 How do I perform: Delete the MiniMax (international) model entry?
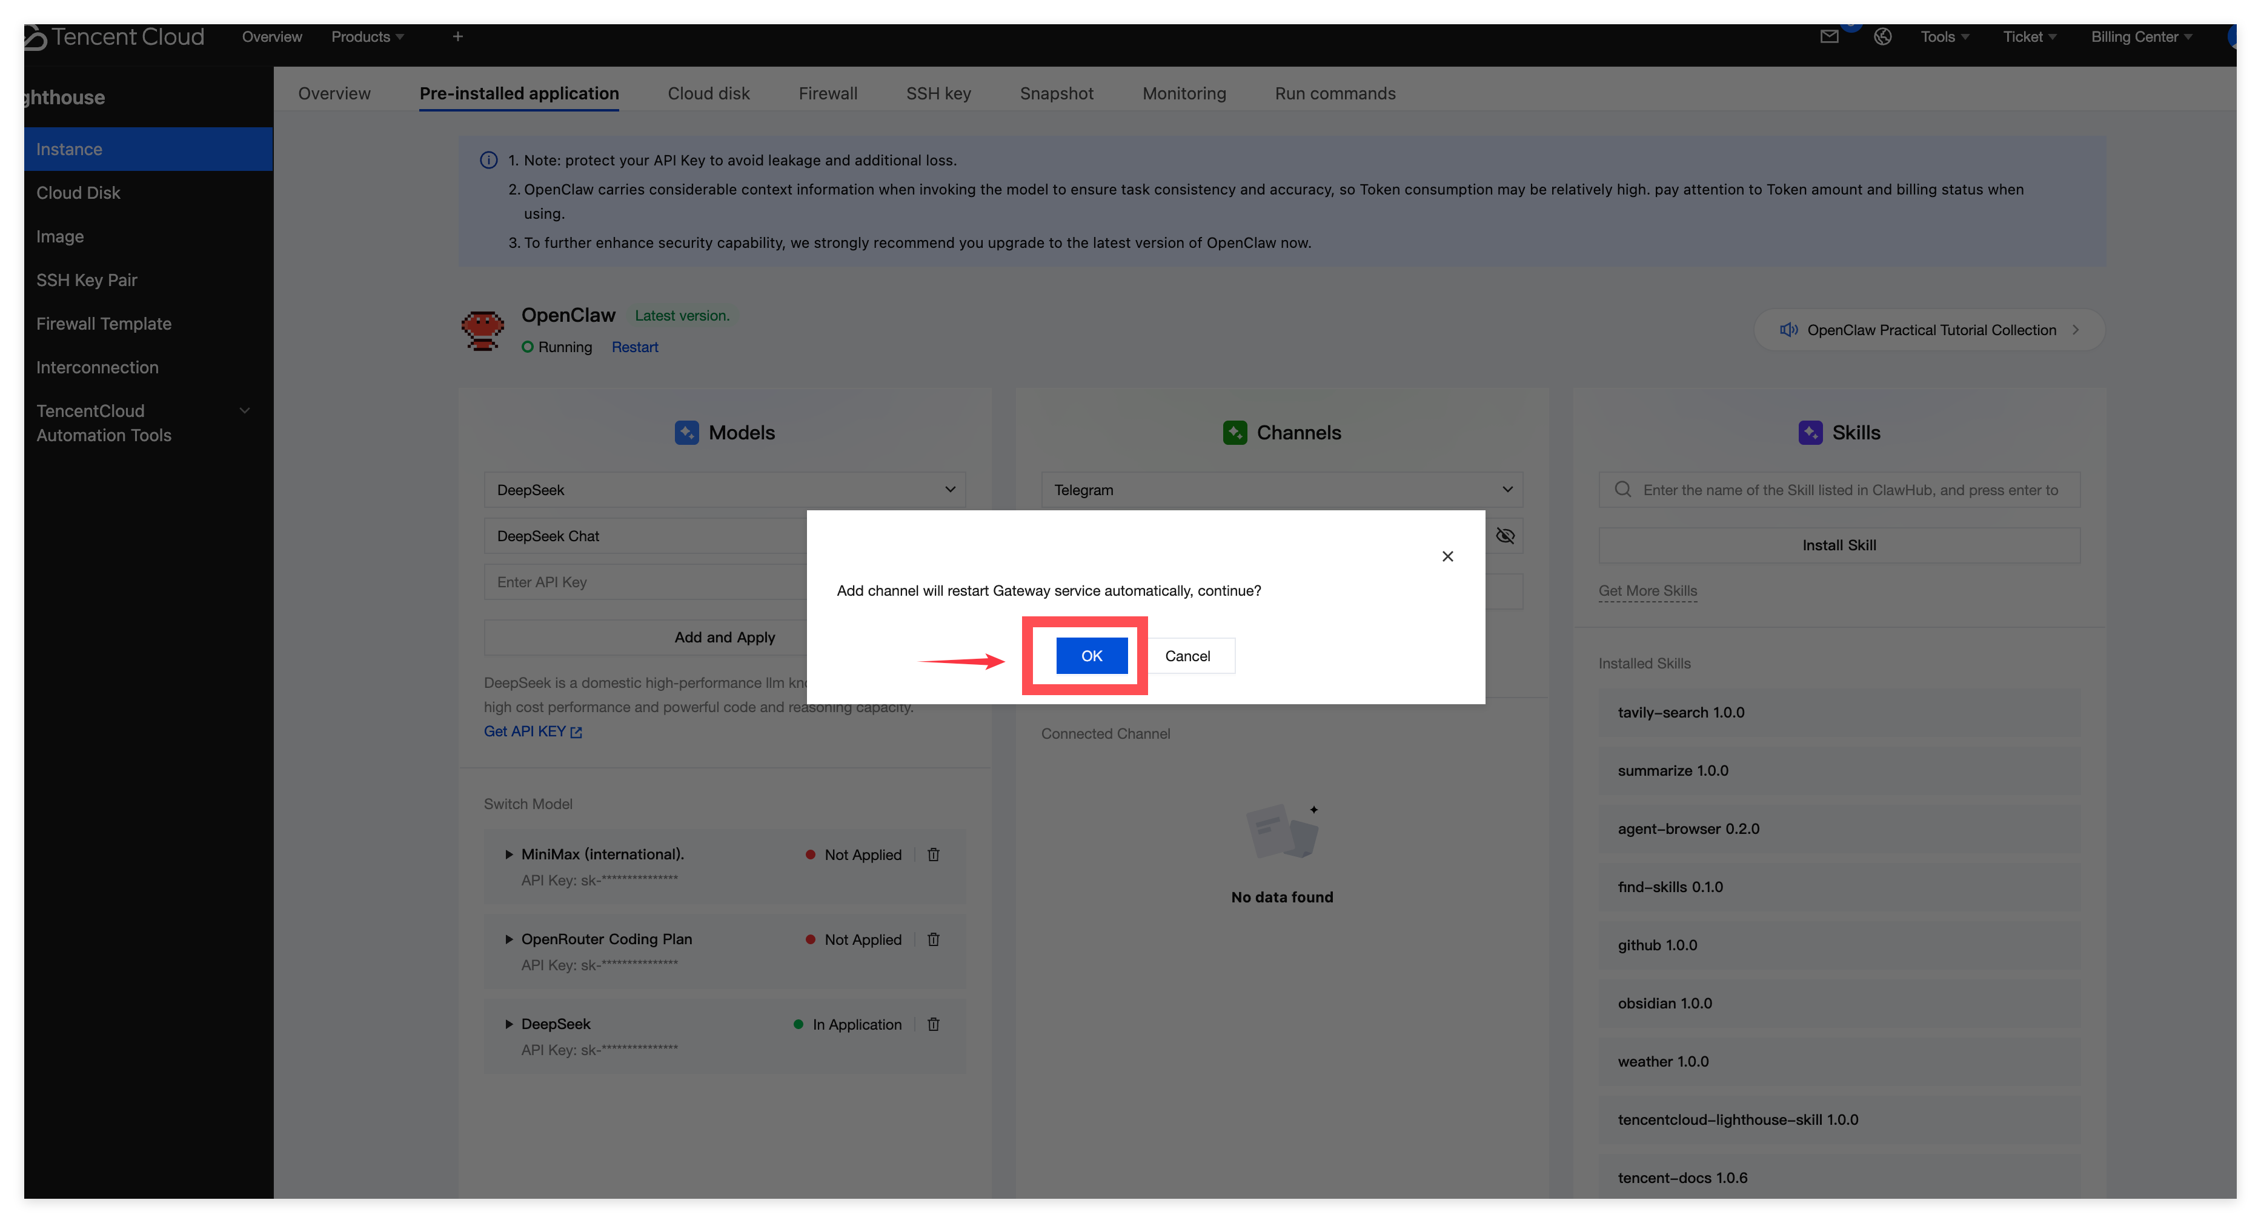[934, 855]
